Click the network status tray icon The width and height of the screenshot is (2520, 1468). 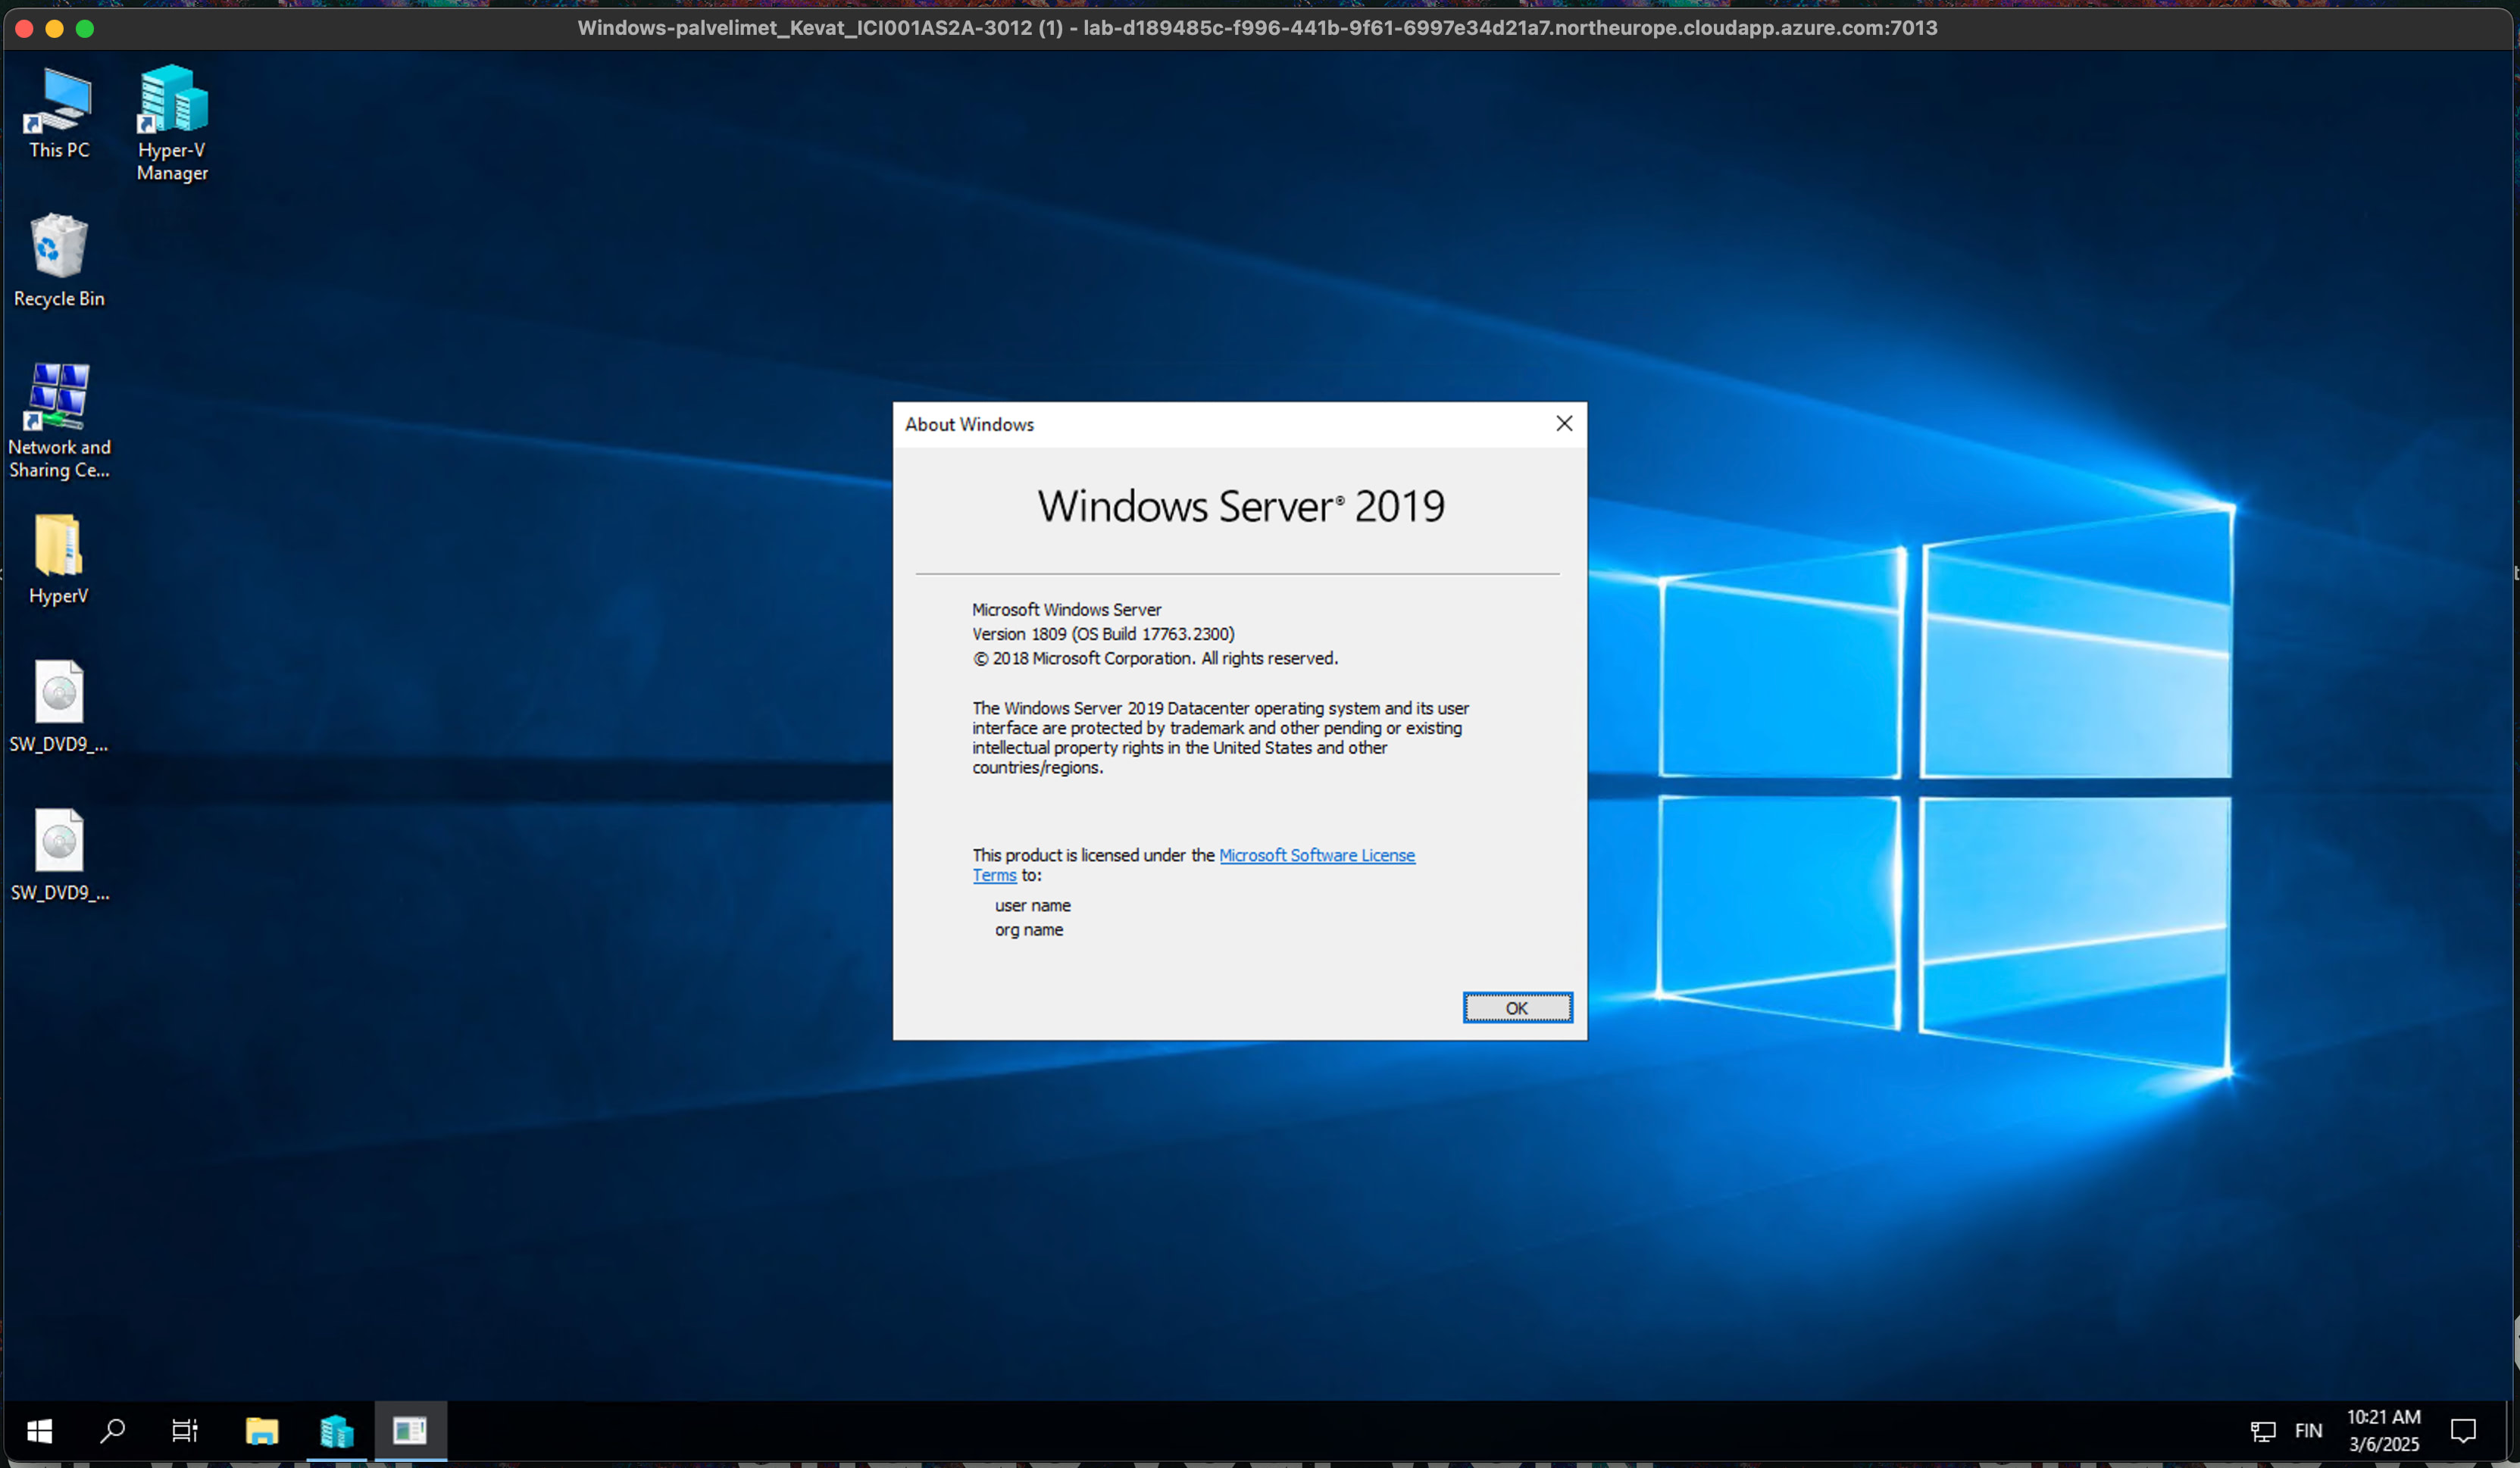click(2263, 1431)
